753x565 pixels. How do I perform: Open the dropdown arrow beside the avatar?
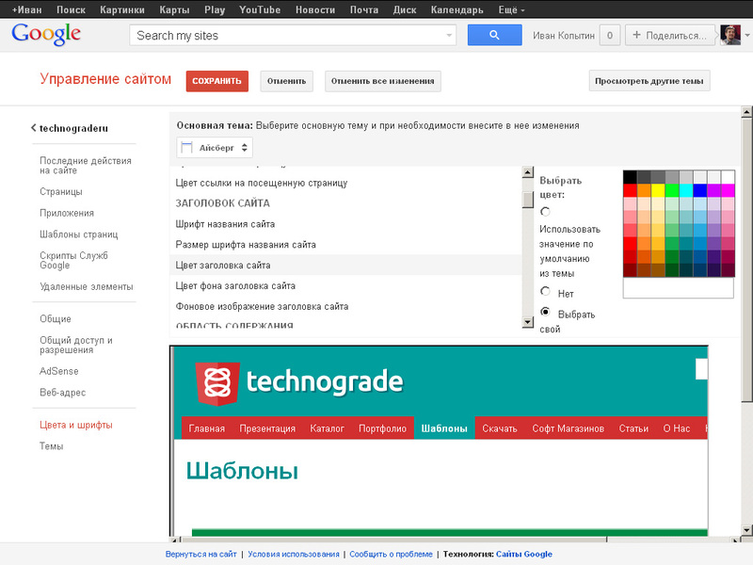click(746, 35)
